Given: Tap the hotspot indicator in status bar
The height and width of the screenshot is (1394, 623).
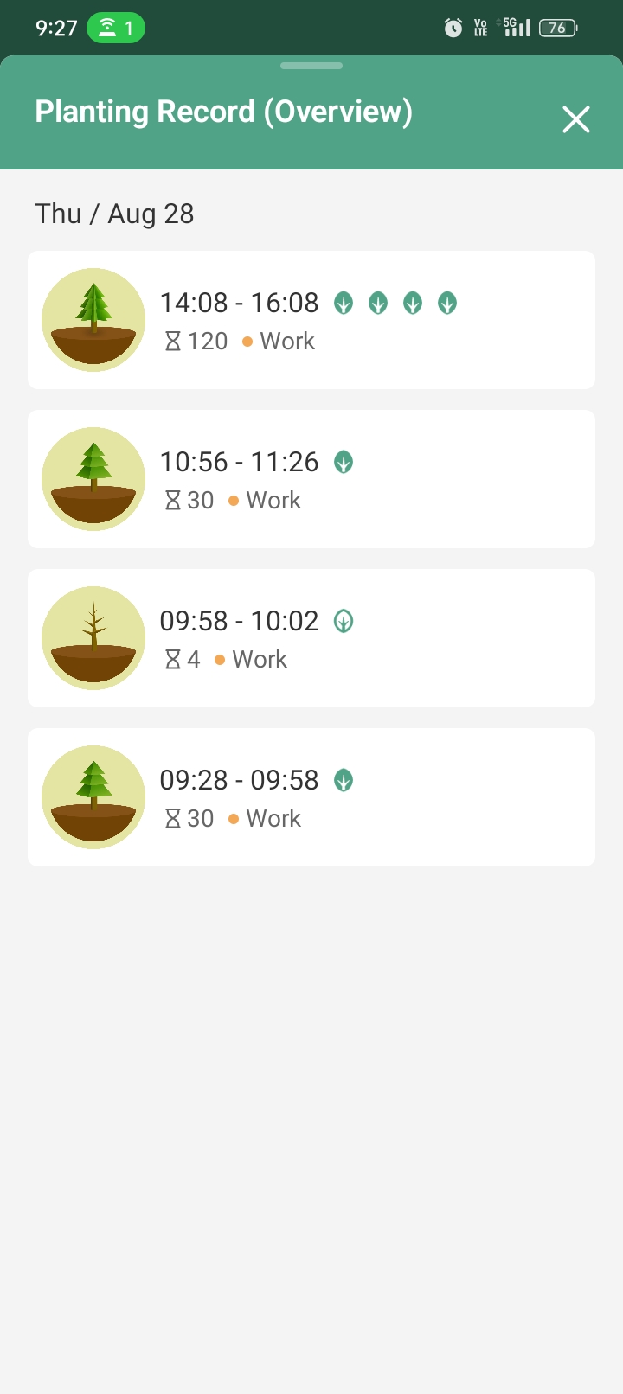Looking at the screenshot, I should point(115,29).
